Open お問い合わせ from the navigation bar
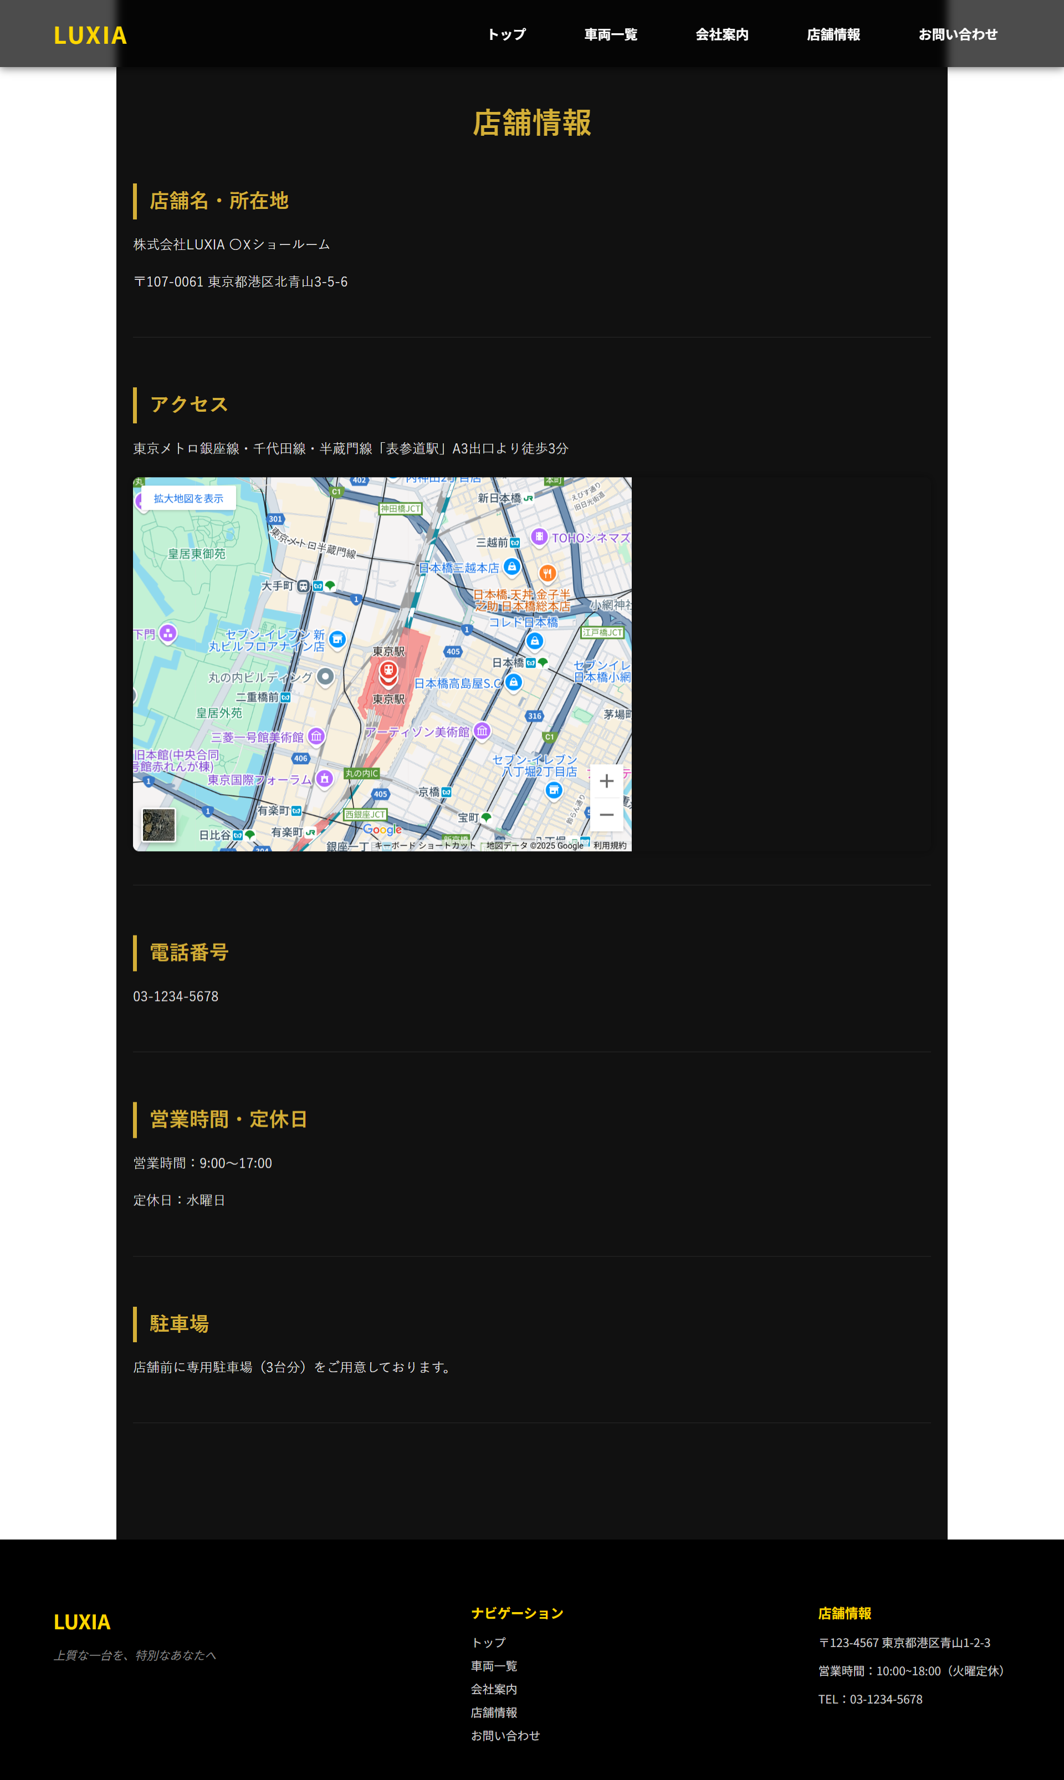The image size is (1064, 1780). pos(959,34)
